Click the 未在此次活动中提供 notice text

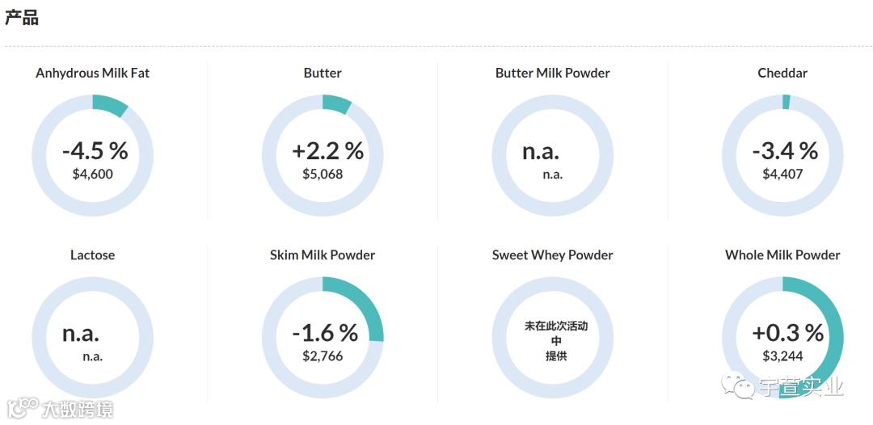(x=555, y=340)
